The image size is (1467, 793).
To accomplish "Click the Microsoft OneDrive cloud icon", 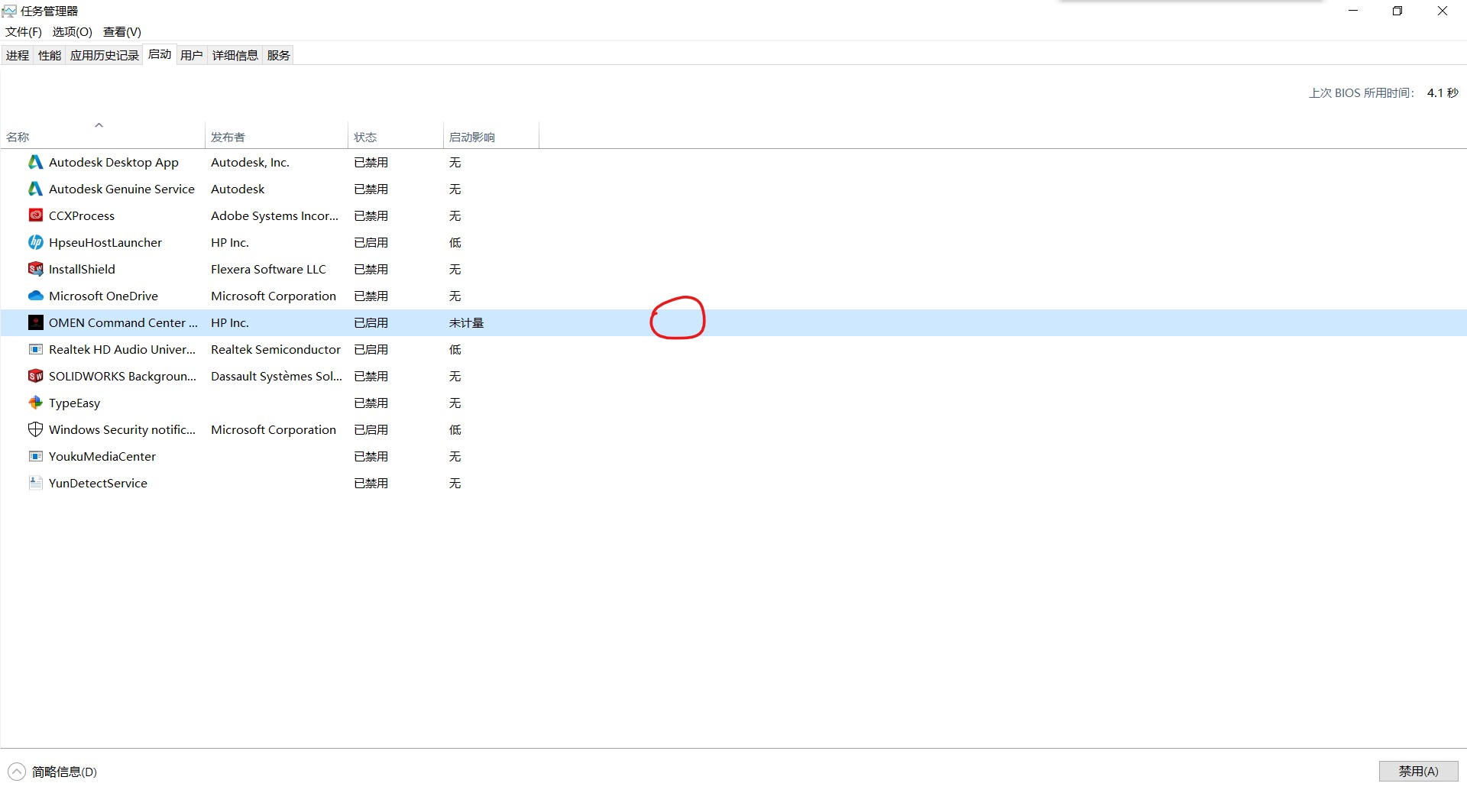I will coord(35,296).
